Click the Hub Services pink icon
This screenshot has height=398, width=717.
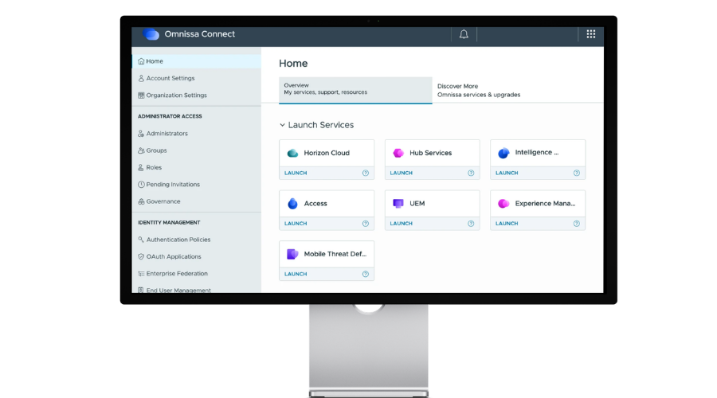click(398, 153)
